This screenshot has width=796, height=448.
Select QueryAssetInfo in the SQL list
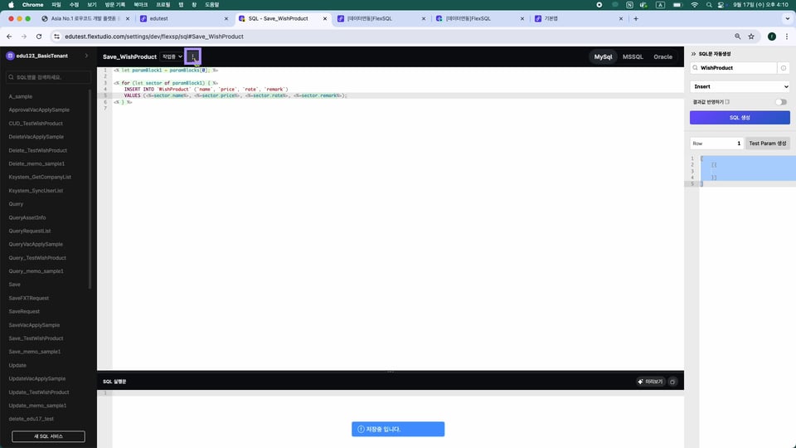click(27, 217)
